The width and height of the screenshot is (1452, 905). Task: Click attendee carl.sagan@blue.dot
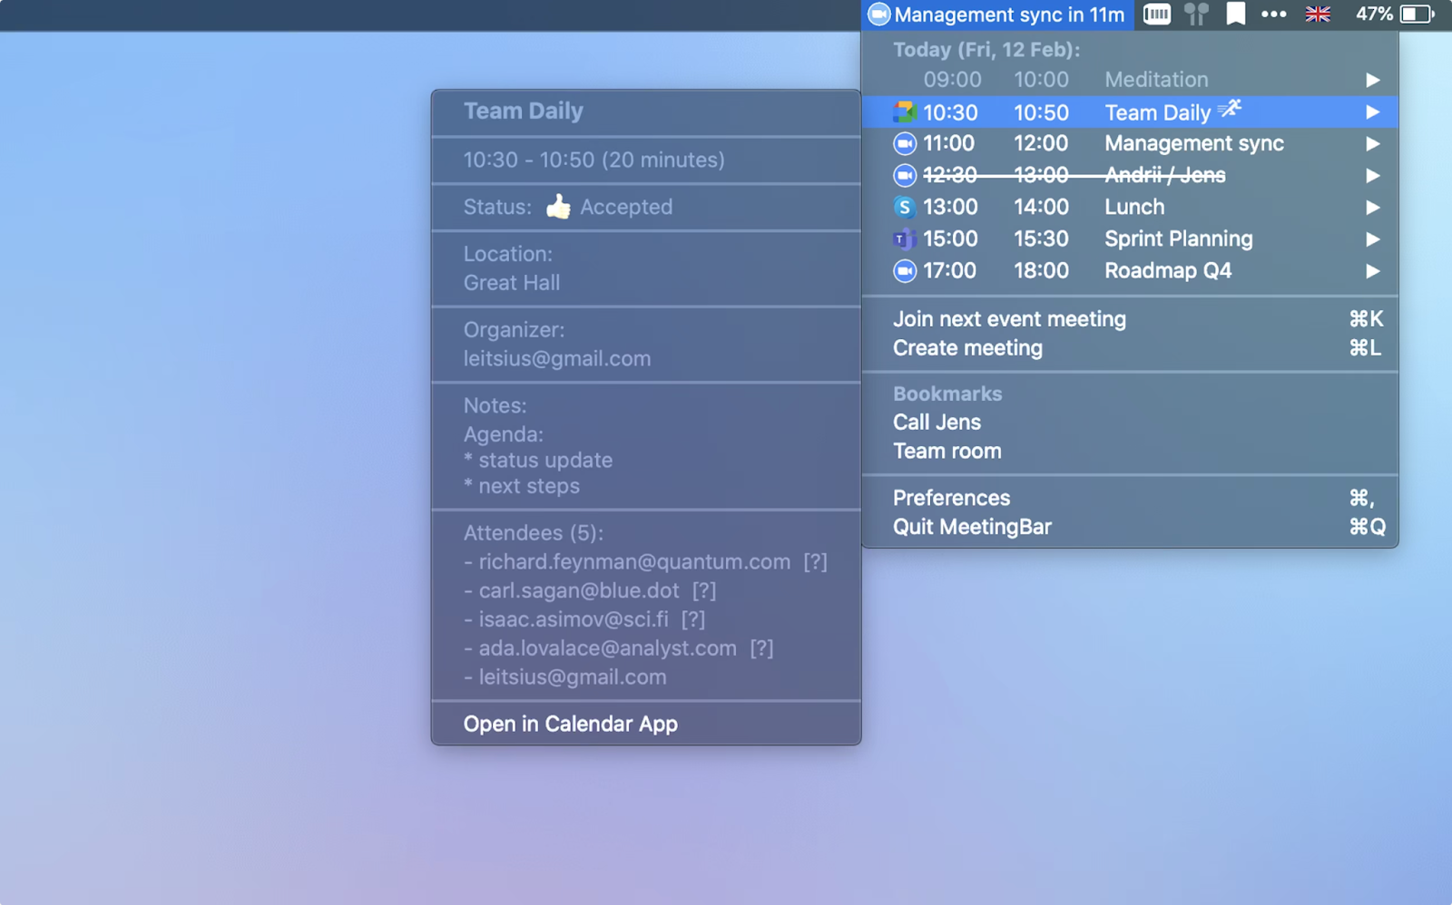579,591
